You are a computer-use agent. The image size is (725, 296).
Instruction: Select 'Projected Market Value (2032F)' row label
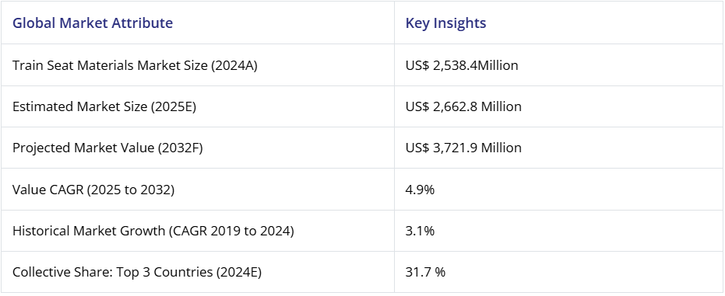(107, 148)
